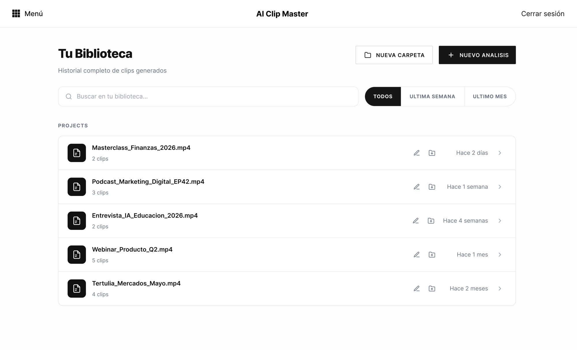
Task: Rename Masterclass_Finanzas_2026.mp4 with pencil icon
Action: tap(417, 153)
